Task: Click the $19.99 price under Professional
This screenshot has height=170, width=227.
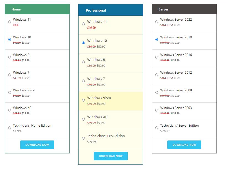Action: tap(91, 28)
